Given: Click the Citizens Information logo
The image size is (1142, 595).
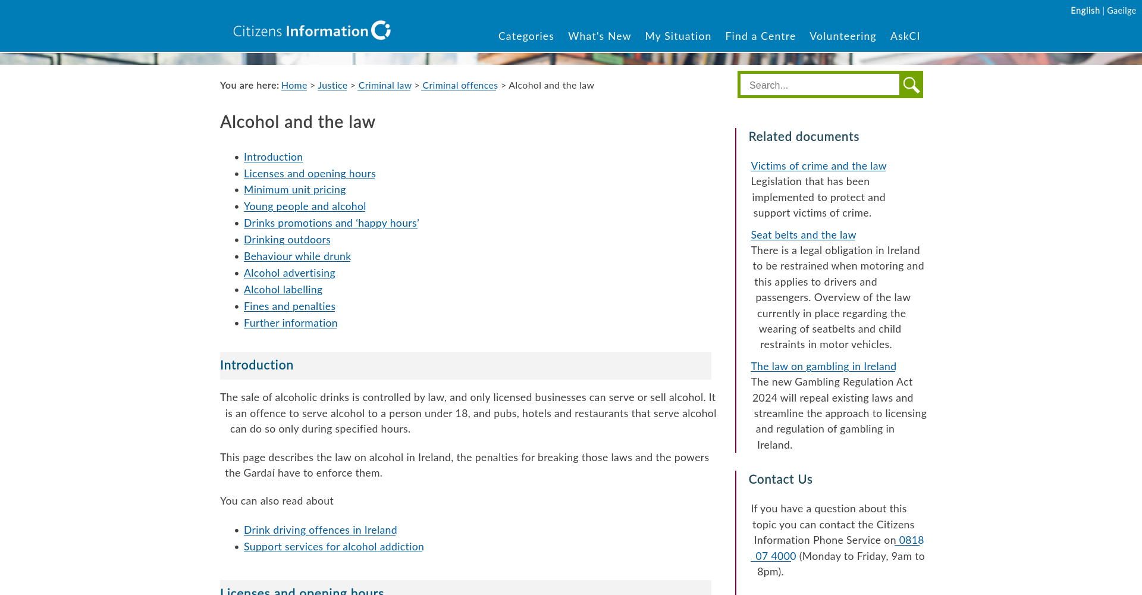Looking at the screenshot, I should [312, 30].
